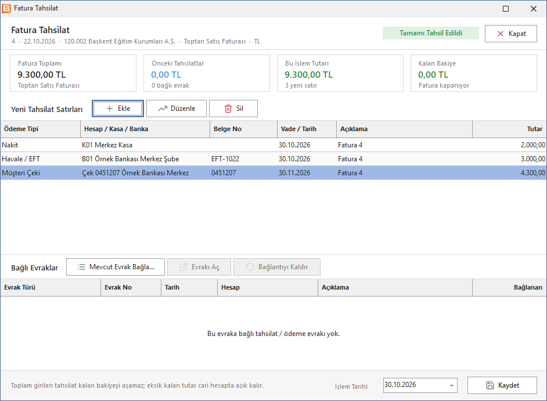
Task: Expand the İşlem Tarihi date dropdown
Action: pyautogui.click(x=451, y=385)
